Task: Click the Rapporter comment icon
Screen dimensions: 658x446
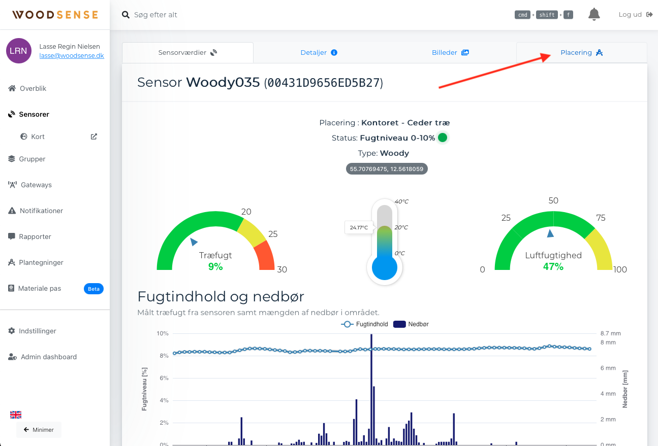Action: pyautogui.click(x=12, y=236)
